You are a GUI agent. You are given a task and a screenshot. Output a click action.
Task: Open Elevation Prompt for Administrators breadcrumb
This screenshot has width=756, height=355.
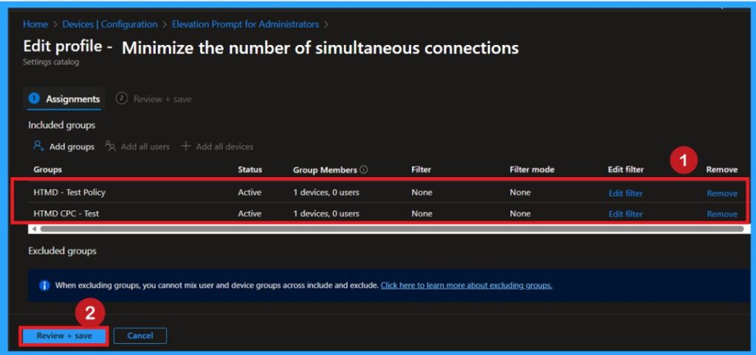tap(245, 24)
